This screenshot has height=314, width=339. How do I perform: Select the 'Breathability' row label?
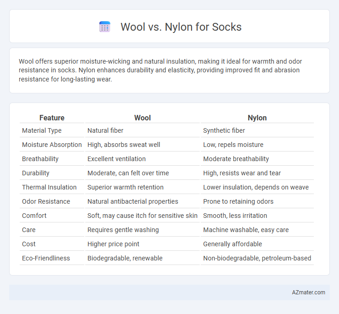[x=40, y=159]
